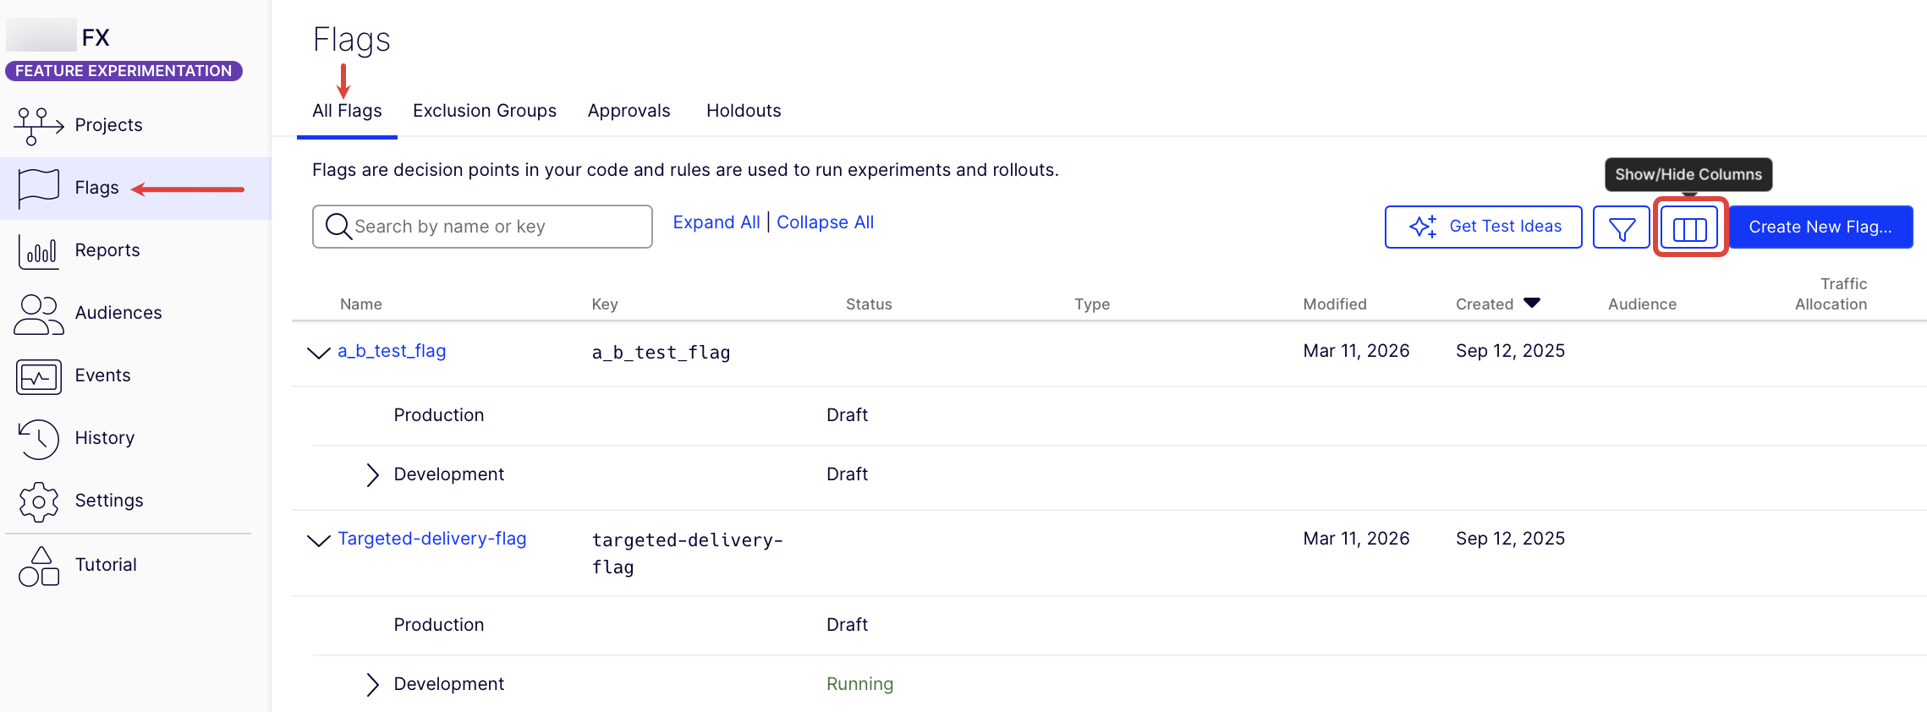This screenshot has height=712, width=1927.
Task: Switch to the Exclusion Groups tab
Action: pos(484,111)
